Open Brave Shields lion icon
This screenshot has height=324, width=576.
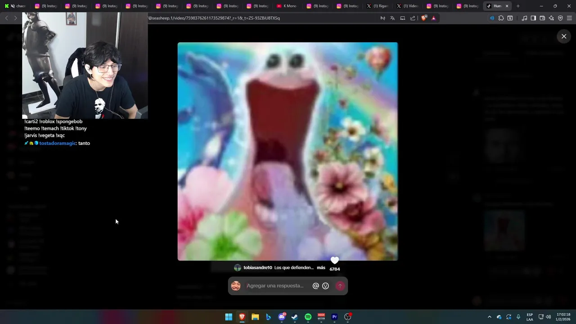424,18
